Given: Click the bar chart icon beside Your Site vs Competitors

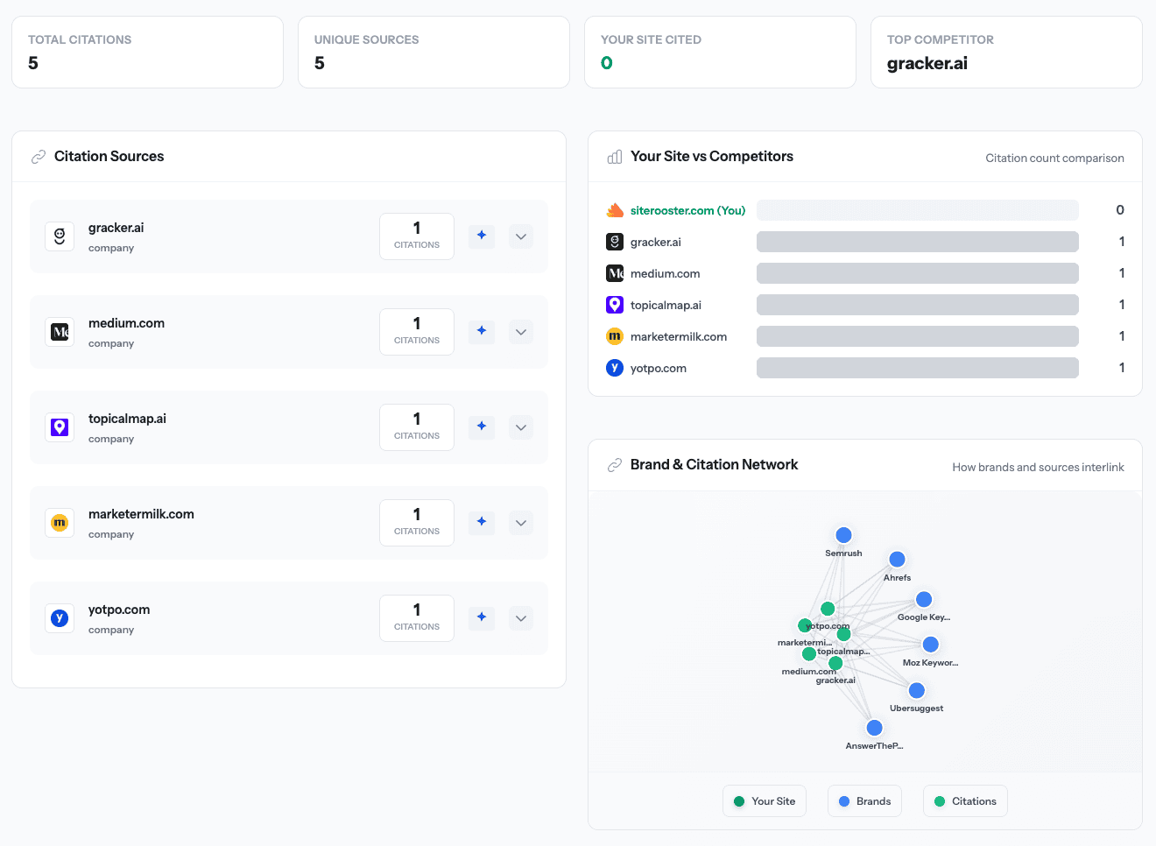Looking at the screenshot, I should (615, 157).
